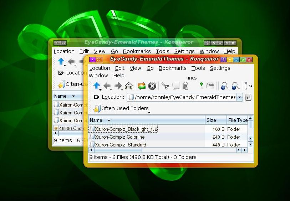This screenshot has width=290, height=201.
Task: Go to Home folder via house icon
Action: click(x=129, y=86)
